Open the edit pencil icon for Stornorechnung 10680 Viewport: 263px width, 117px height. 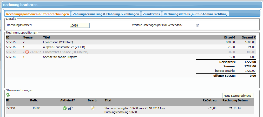point(93,108)
